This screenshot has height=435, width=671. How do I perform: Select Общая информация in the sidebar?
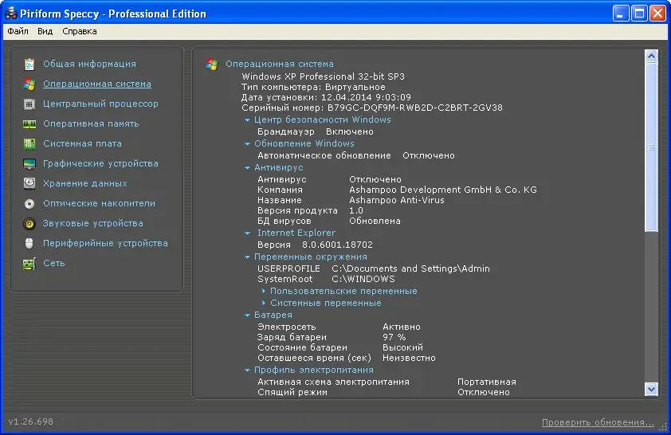pos(89,64)
